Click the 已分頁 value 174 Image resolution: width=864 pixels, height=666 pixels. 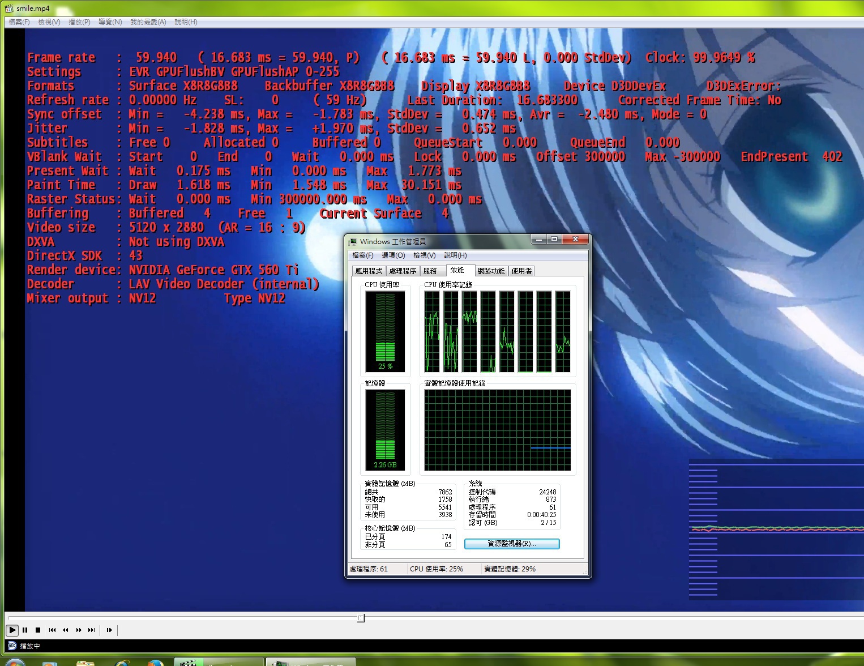(446, 537)
